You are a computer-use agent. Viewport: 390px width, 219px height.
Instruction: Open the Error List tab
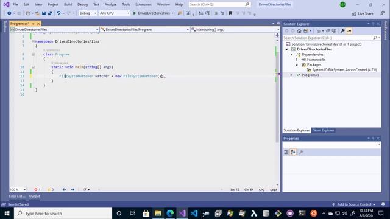[x=17, y=196]
